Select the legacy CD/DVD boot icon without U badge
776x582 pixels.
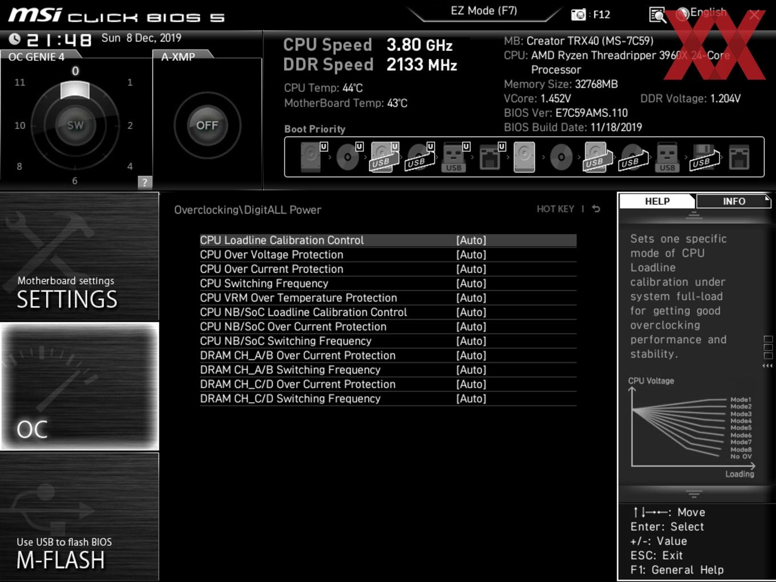pos(561,157)
